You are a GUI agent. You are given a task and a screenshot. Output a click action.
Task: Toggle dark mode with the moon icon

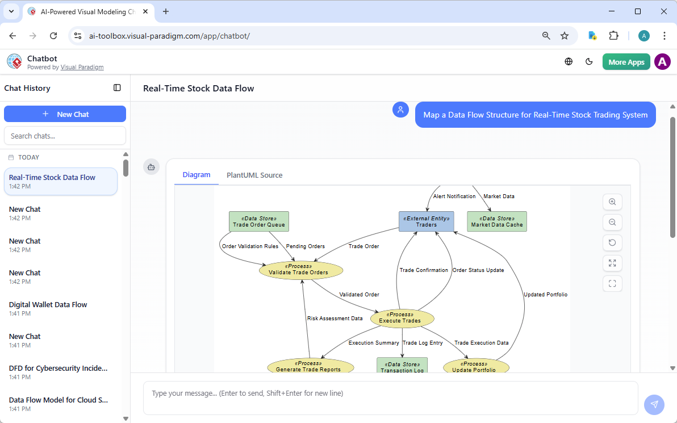click(589, 61)
